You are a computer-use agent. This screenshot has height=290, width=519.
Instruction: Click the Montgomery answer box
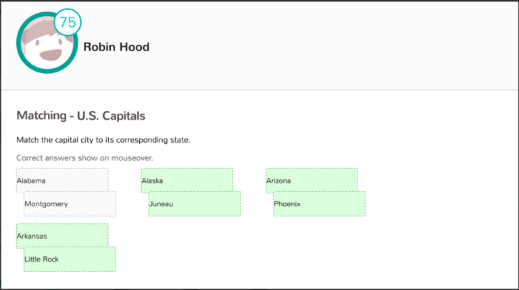(70, 204)
